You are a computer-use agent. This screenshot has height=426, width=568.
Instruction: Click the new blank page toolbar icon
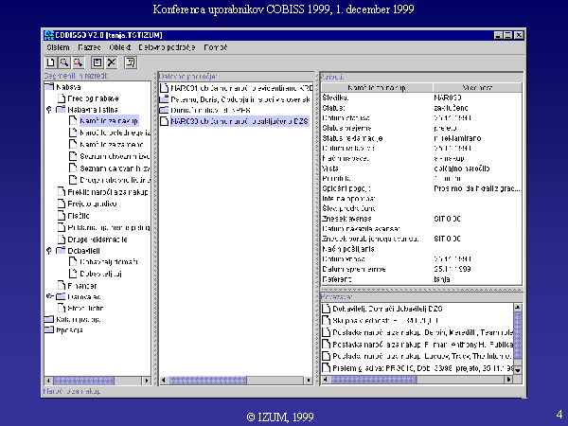pyautogui.click(x=51, y=62)
